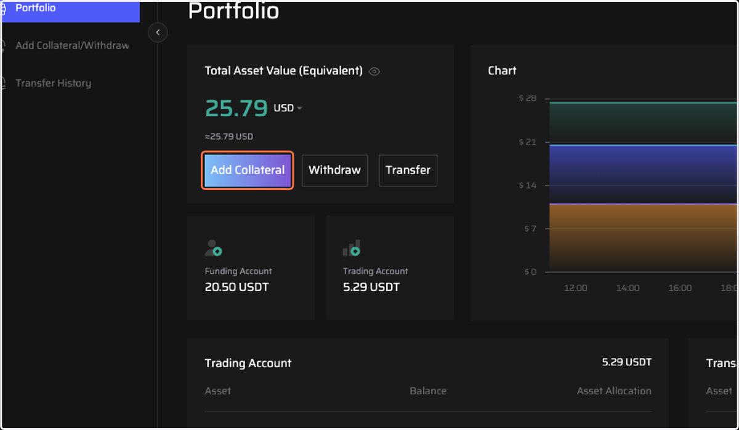Viewport: 739px width, 430px height.
Task: Click the 12:00 chart axis label
Action: [575, 288]
